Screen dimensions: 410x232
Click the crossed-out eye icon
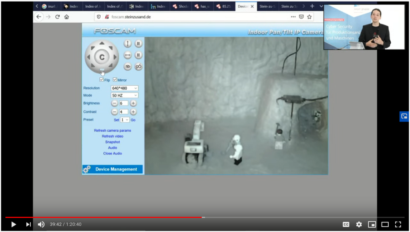pos(138,67)
